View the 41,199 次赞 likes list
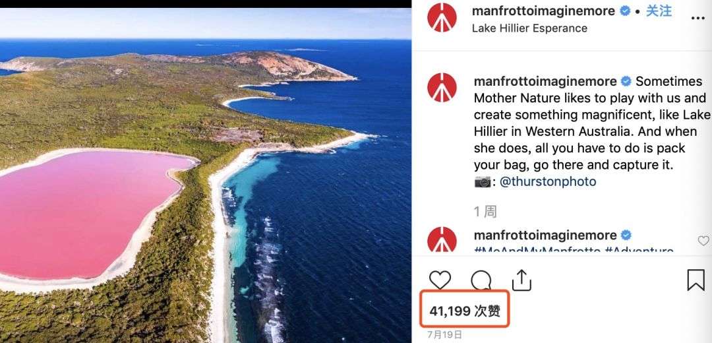The width and height of the screenshot is (712, 343). [465, 311]
